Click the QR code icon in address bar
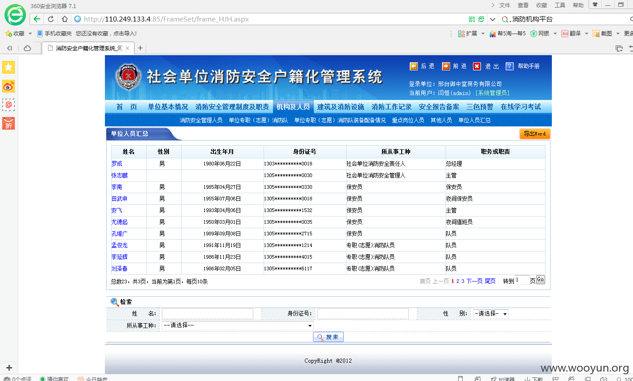633x381 pixels. click(472, 19)
